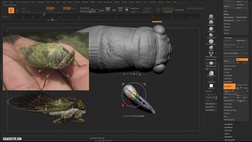Adjust the Focal Shift slider
Image resolution: width=252 pixels, height=142 pixels.
92,8
